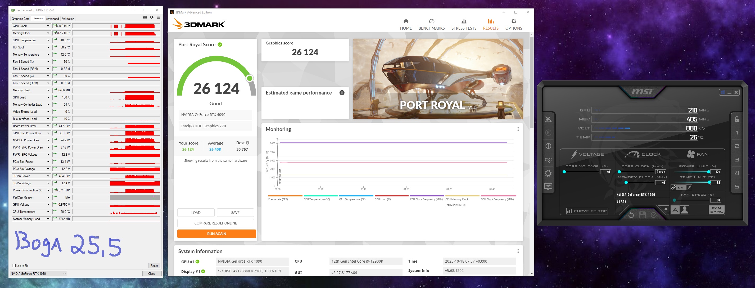The width and height of the screenshot is (755, 288).
Task: Take GPU-Z screenshot with camera icon
Action: (145, 17)
